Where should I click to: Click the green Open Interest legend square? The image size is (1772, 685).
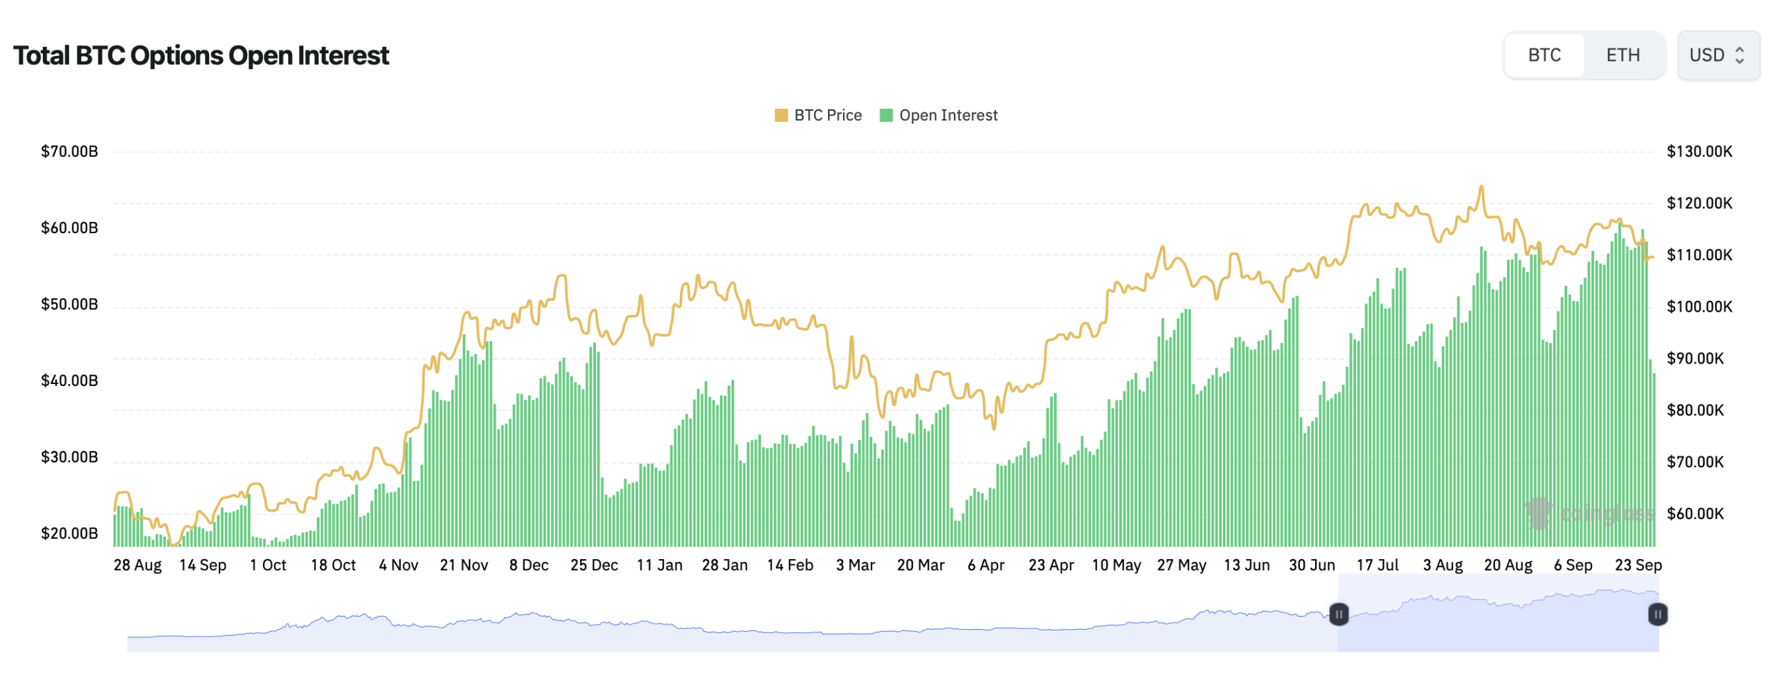pos(886,115)
